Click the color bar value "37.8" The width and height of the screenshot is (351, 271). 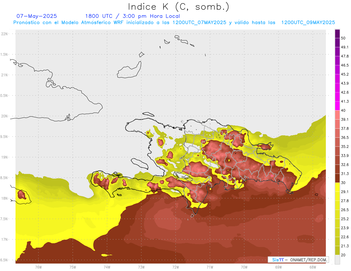[x=345, y=128]
